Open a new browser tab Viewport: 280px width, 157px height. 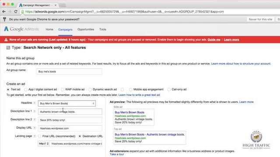[x=63, y=5]
